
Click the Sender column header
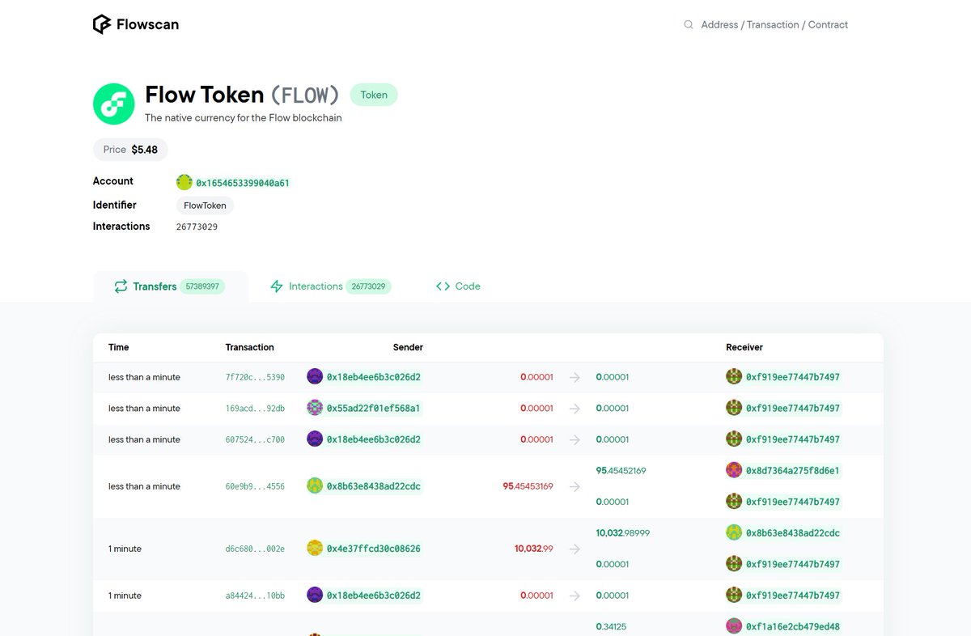coord(408,347)
